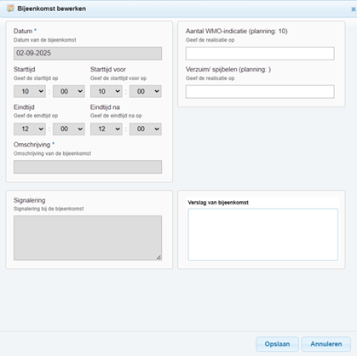Click the Bijeenkomst bewerken calendar icon
The image size is (357, 356).
click(10, 9)
